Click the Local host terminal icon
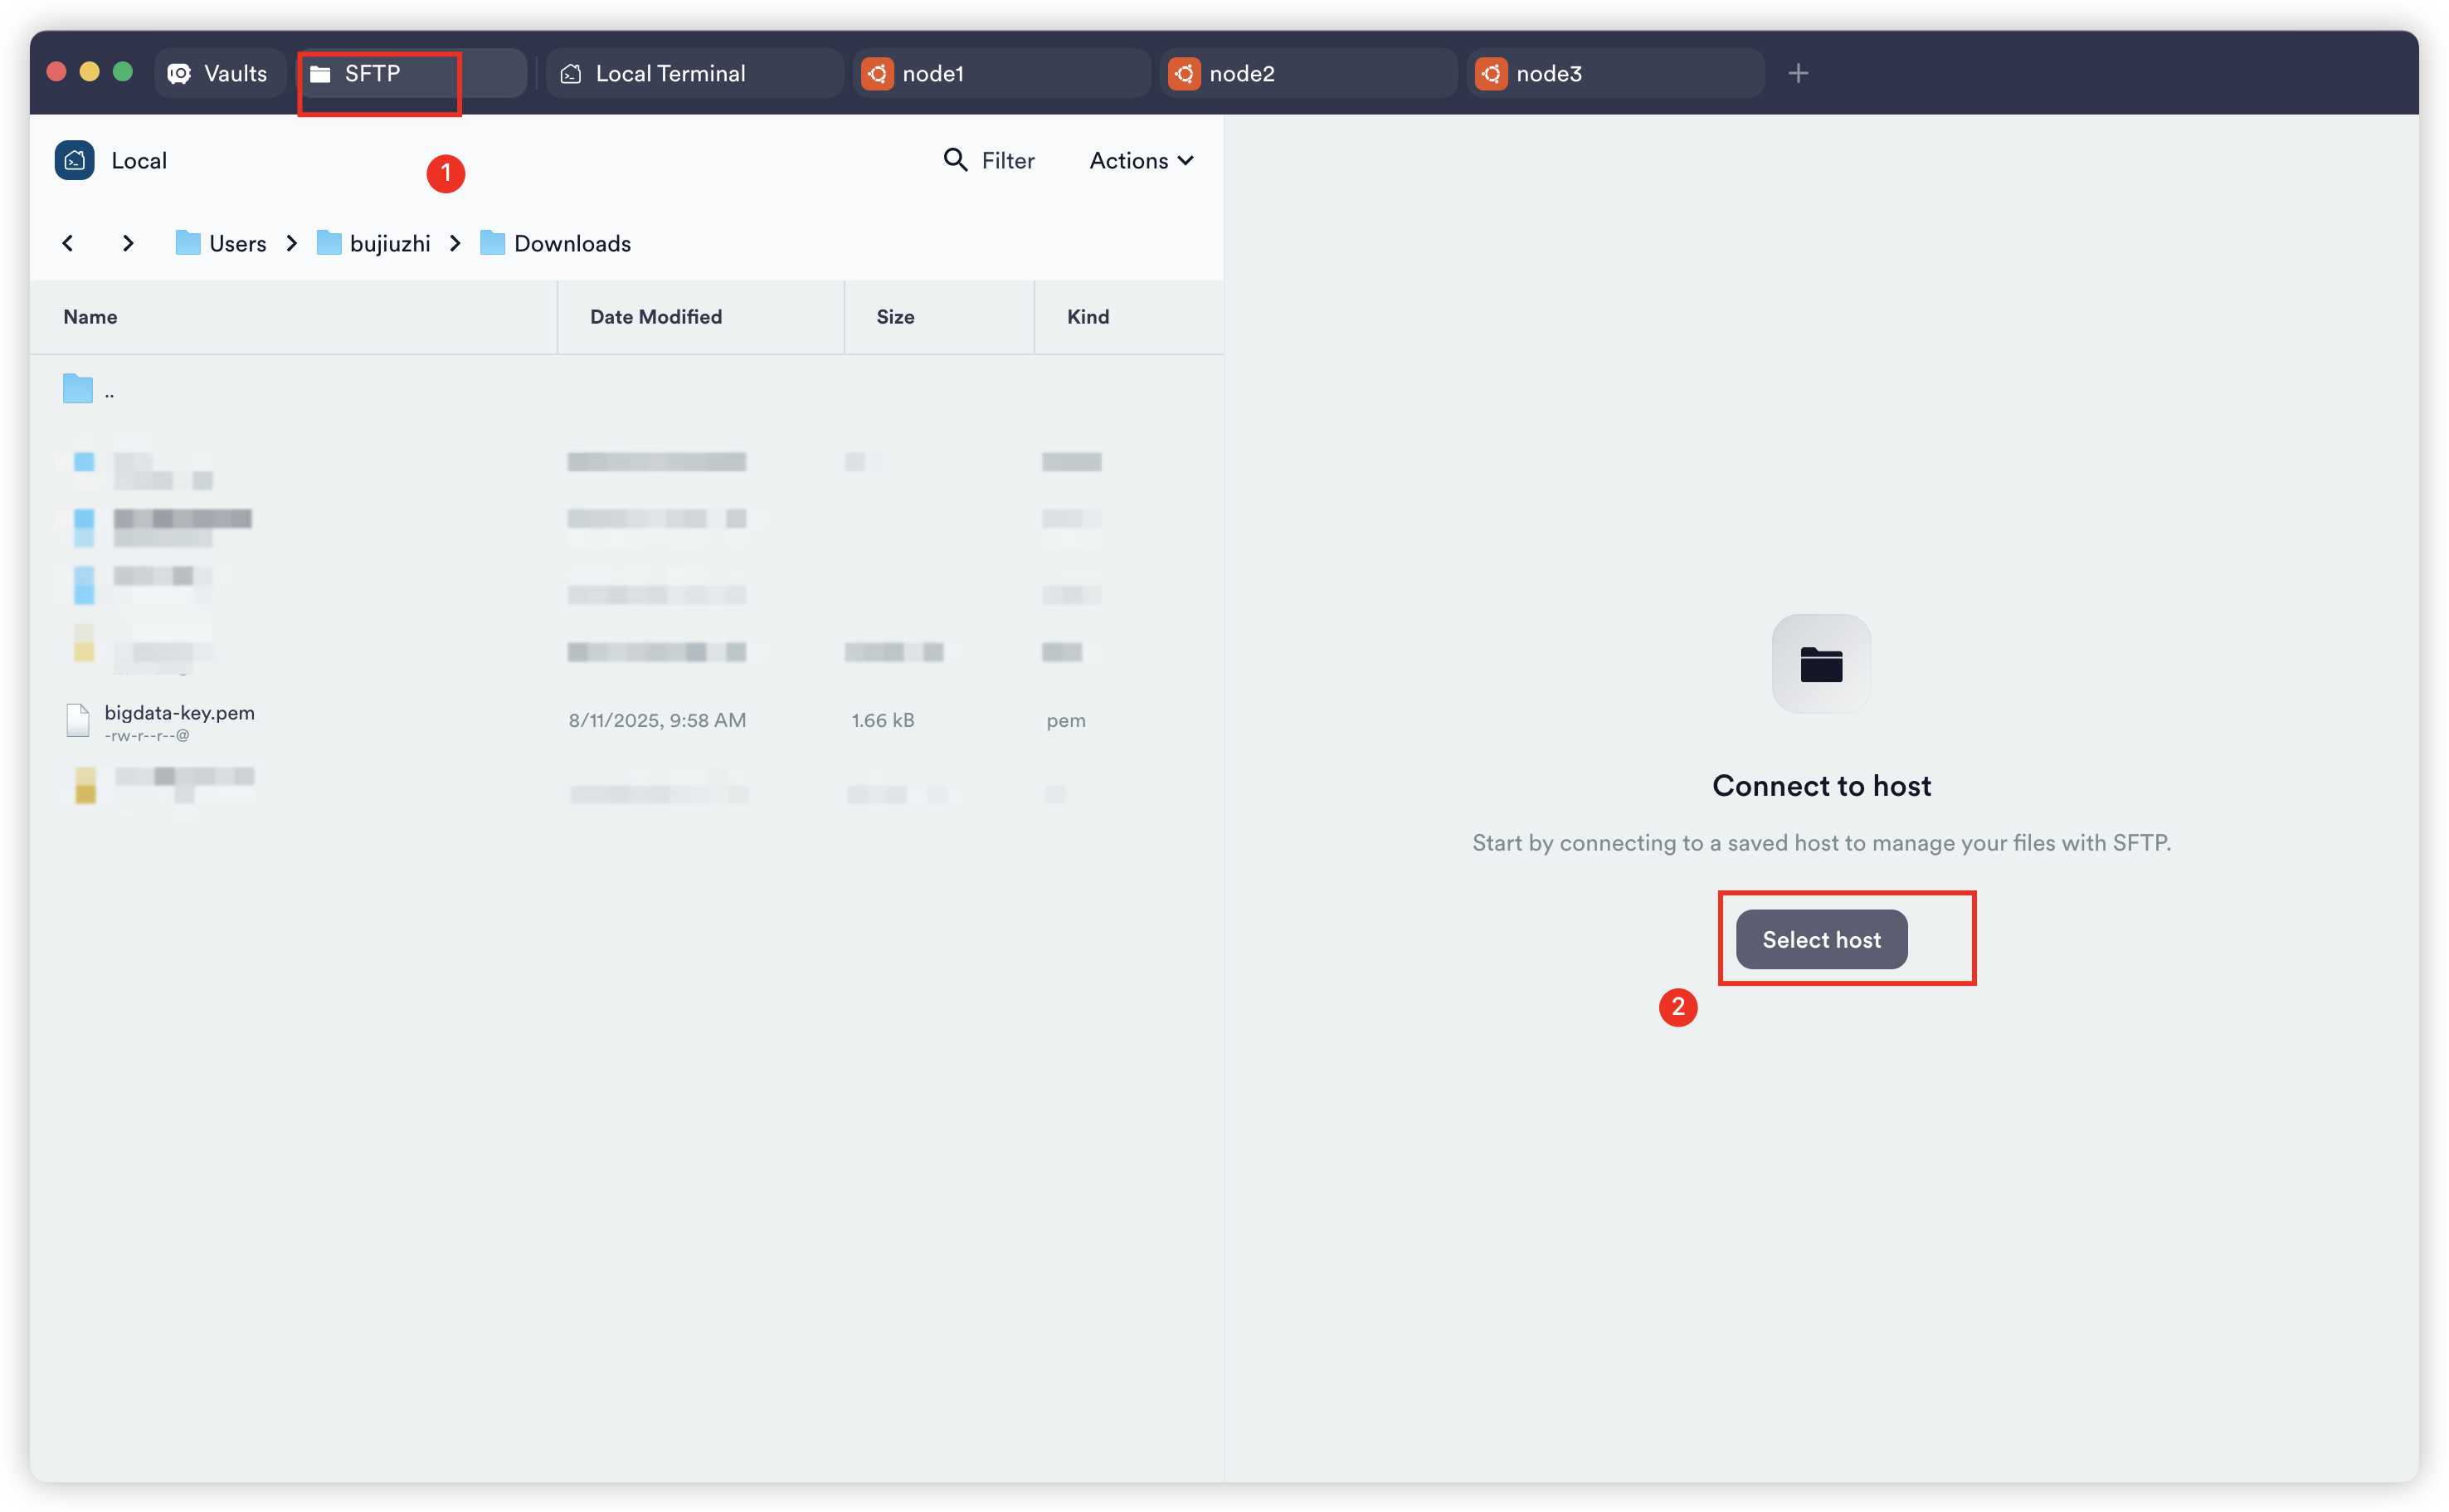 [75, 160]
